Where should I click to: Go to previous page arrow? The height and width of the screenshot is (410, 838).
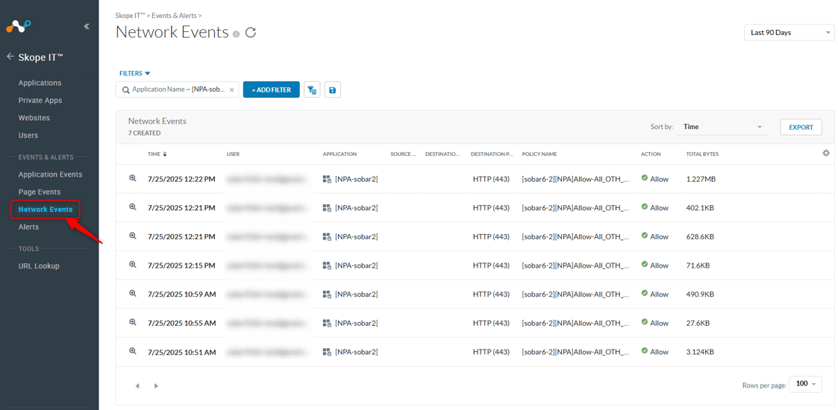(x=137, y=385)
